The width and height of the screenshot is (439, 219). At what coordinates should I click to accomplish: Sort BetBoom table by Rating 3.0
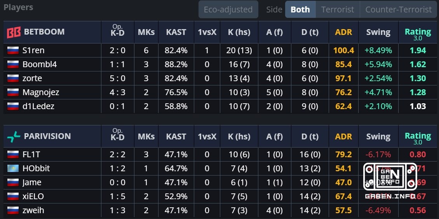[418, 34]
